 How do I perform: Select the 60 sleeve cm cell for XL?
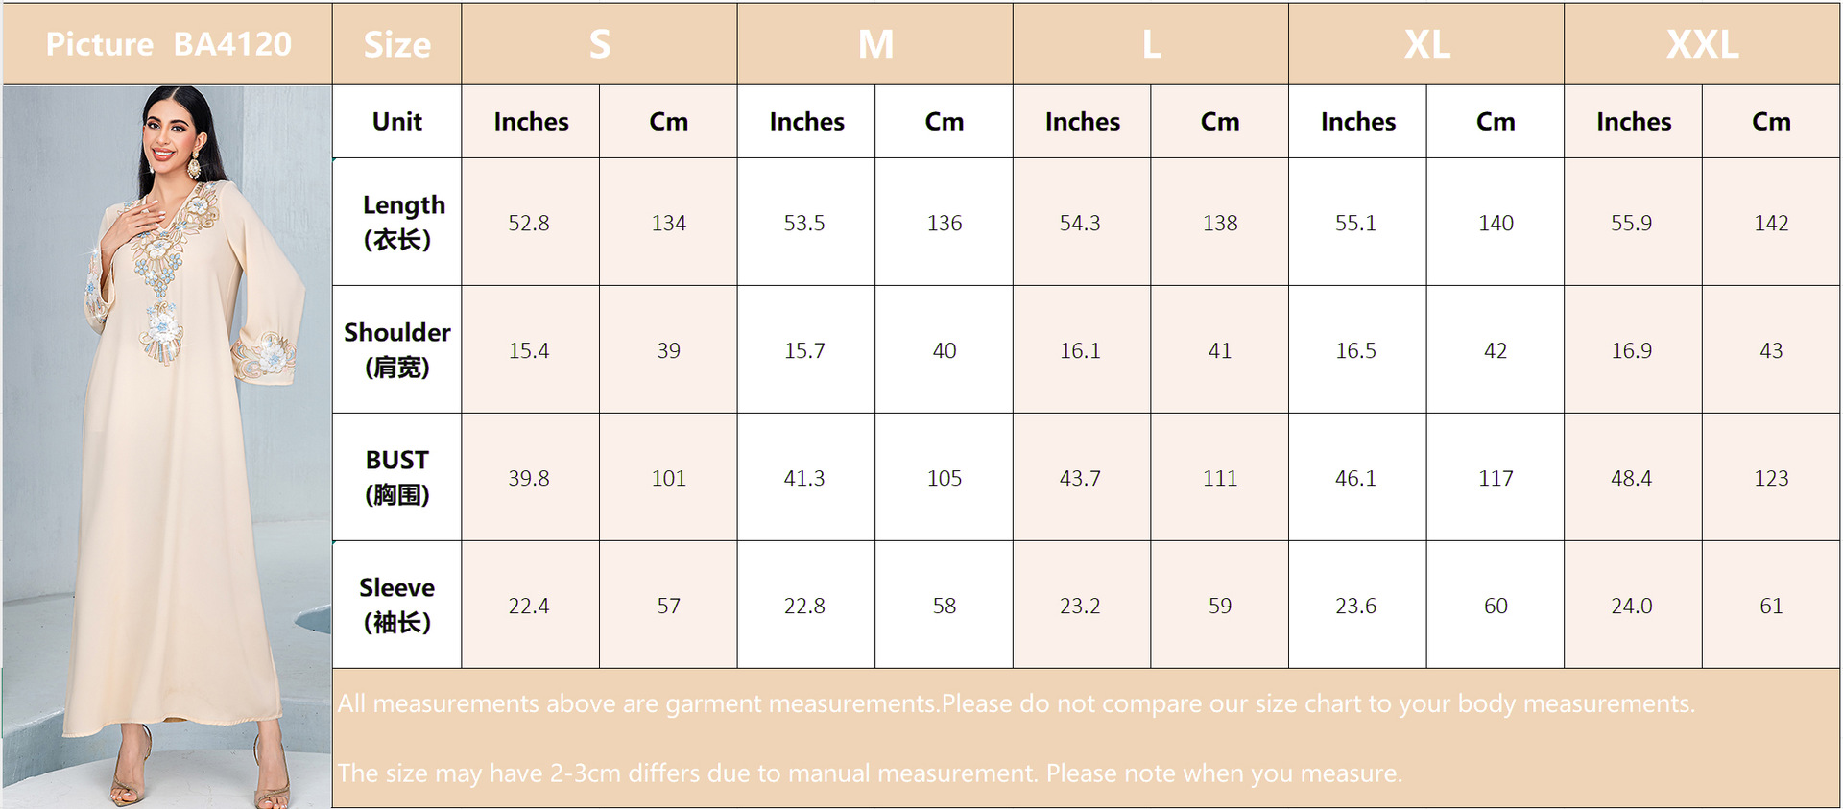1496,606
